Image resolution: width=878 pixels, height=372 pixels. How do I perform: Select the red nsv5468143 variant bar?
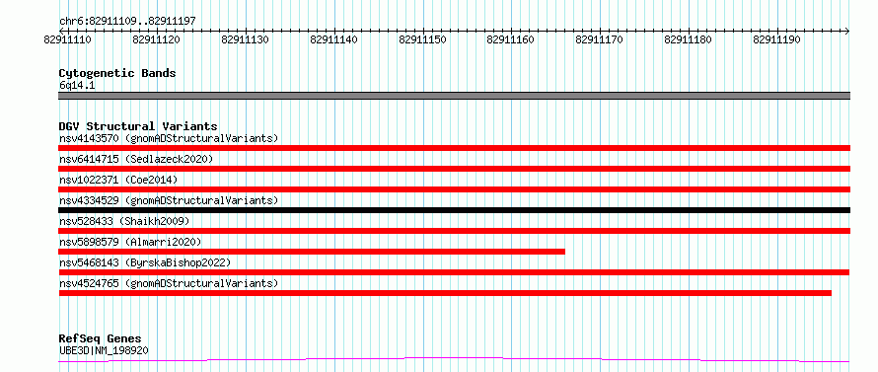pos(454,272)
